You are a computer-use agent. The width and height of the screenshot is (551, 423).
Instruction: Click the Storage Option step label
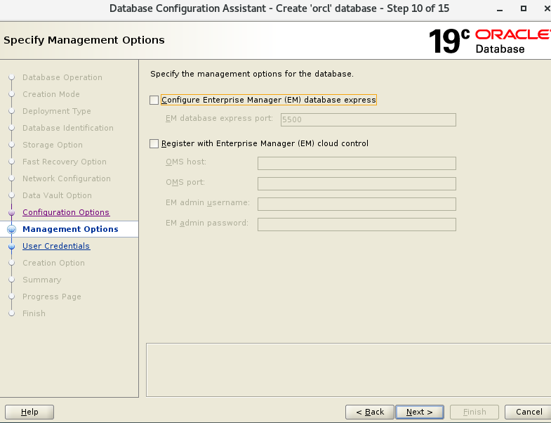click(53, 145)
